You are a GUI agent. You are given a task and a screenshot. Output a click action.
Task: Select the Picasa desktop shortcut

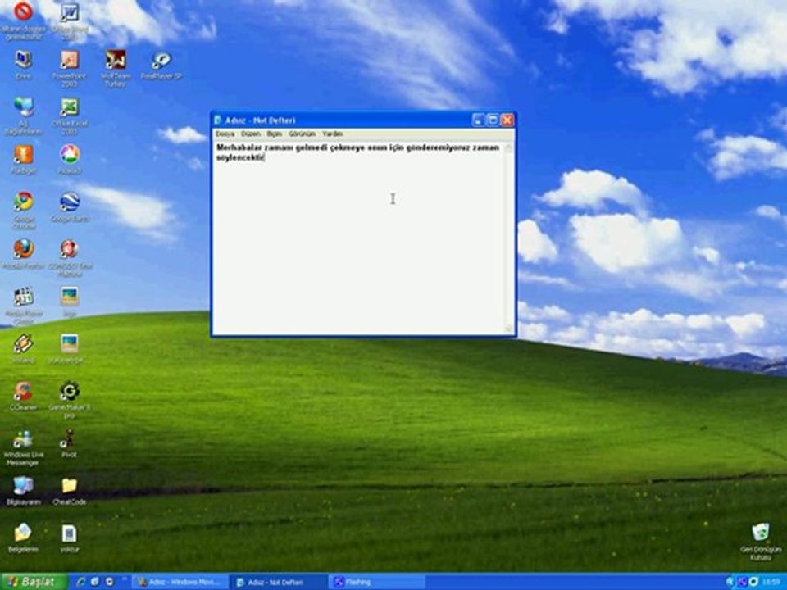[69, 160]
